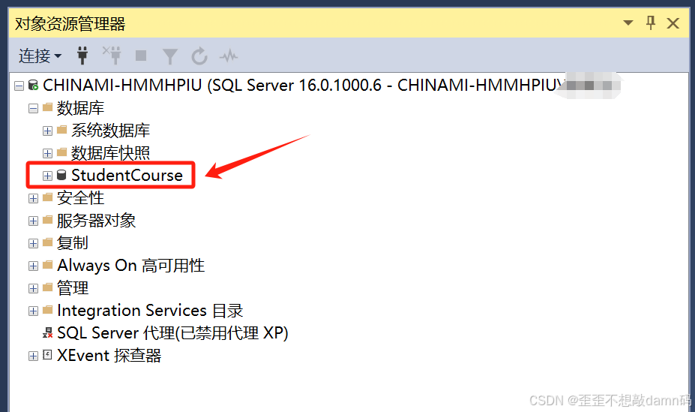Click the connect plug icon
This screenshot has width=695, height=412.
point(82,56)
